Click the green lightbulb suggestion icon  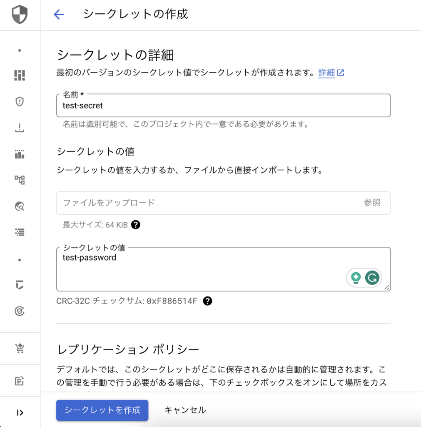(x=356, y=278)
